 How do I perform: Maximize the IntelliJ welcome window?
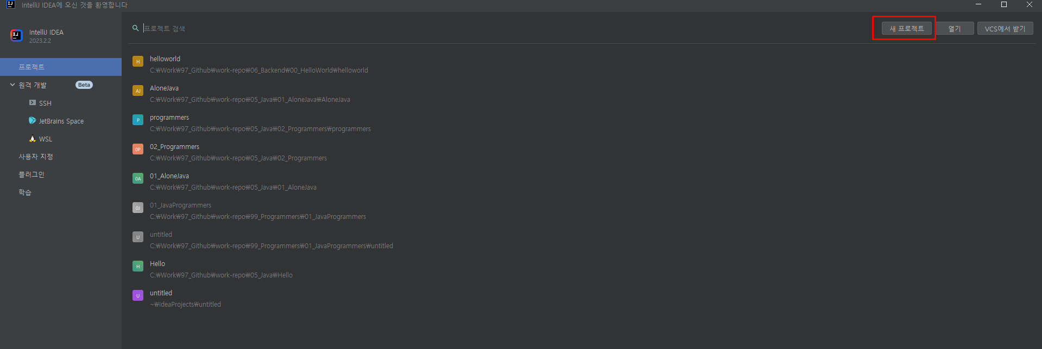(1004, 4)
